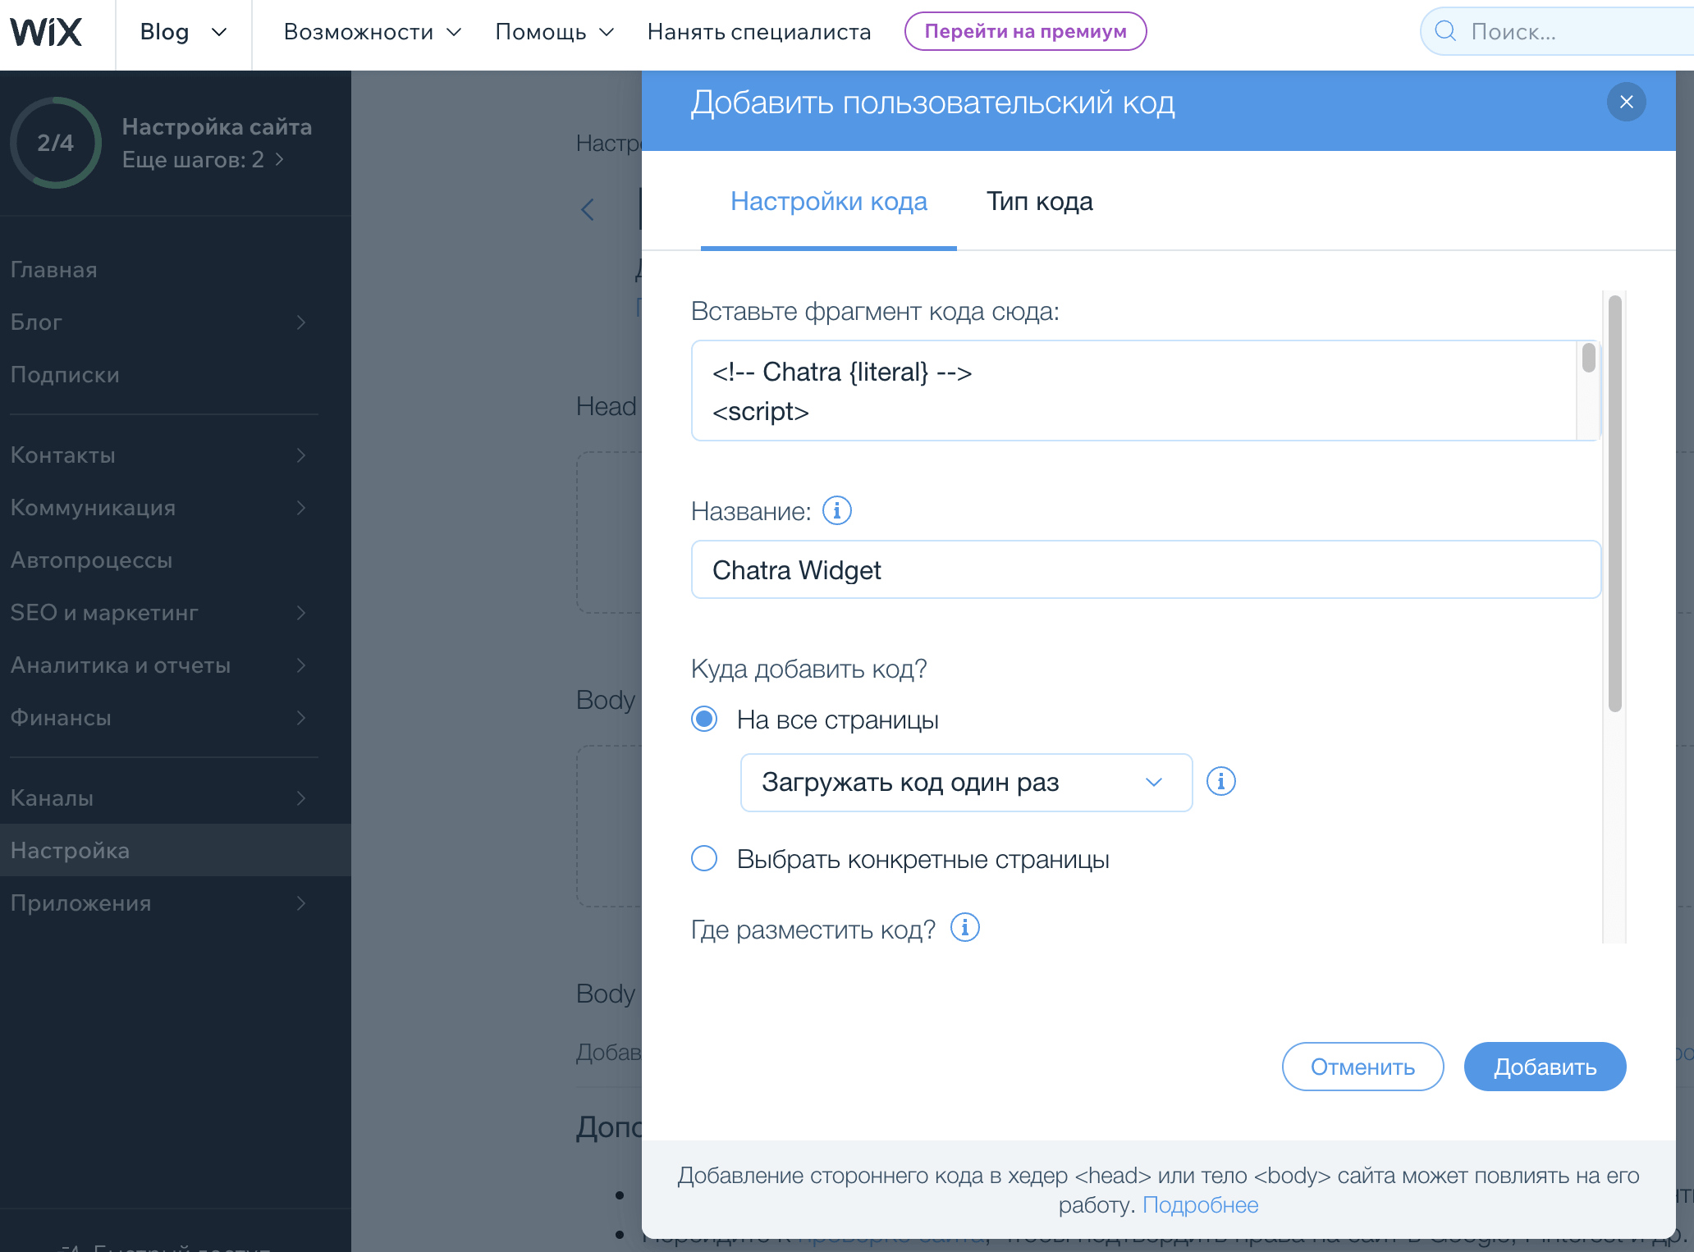Image resolution: width=1694 pixels, height=1252 pixels.
Task: Click the search magnifier icon
Action: 1445,32
